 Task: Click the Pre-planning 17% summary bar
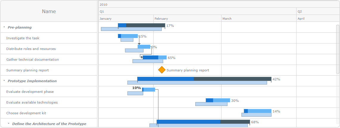pyautogui.click(x=141, y=25)
